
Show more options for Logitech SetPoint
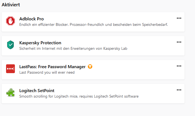(179, 90)
